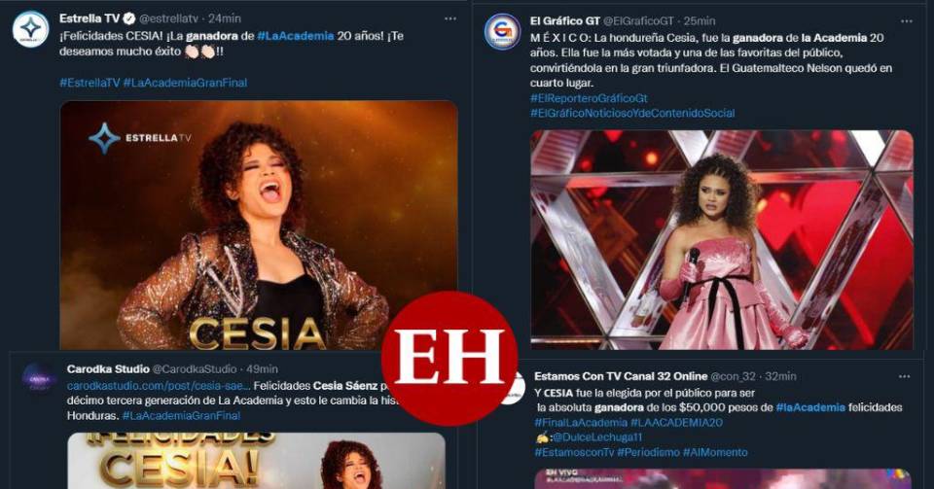Open more options on Estrella TV tweet

450,18
